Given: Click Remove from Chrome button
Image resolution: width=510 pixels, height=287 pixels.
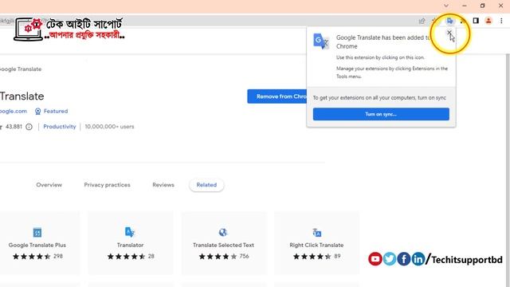Looking at the screenshot, I should tap(277, 96).
